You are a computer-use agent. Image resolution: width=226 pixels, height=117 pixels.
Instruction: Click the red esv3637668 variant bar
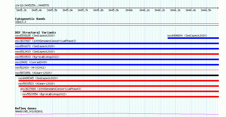(x=120, y=91)
